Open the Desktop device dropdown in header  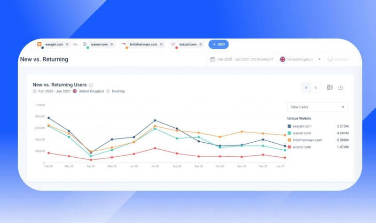[x=344, y=59]
